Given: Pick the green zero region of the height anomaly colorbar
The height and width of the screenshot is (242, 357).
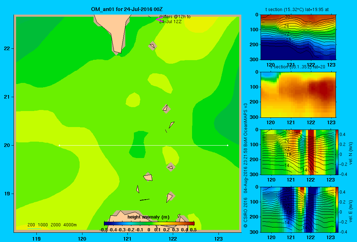Looking at the screenshot, I should [x=149, y=223].
